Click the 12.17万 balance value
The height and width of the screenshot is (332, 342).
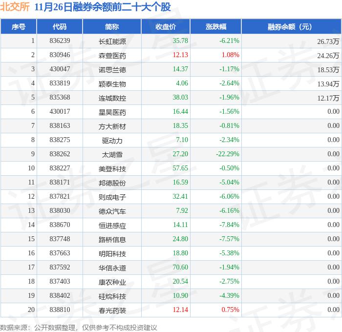tap(328, 98)
